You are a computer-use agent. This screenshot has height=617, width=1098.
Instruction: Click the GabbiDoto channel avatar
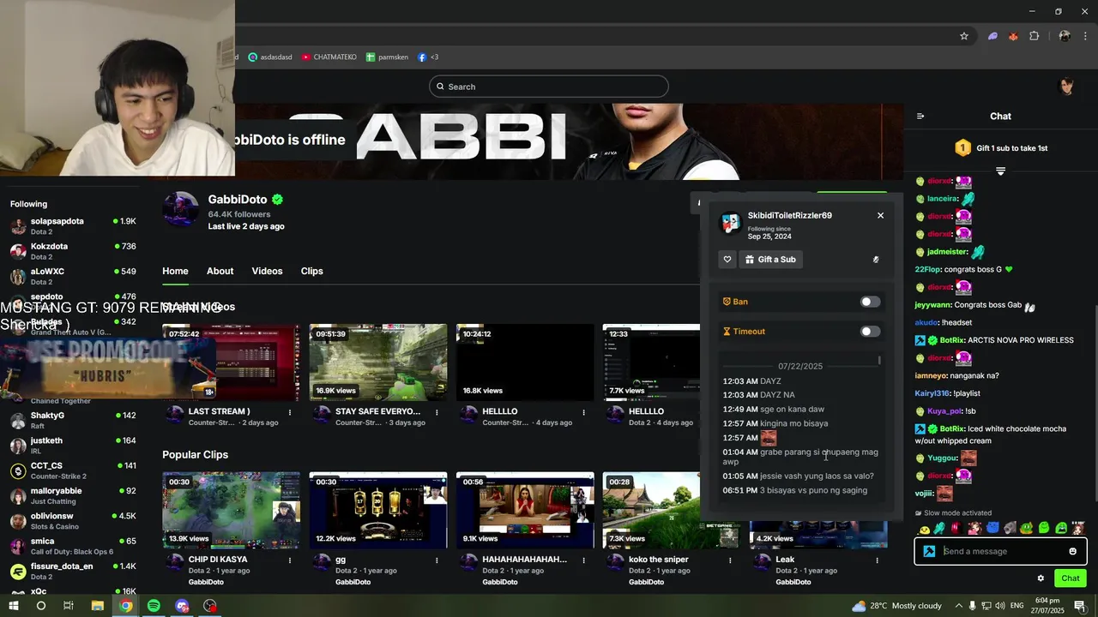click(181, 208)
